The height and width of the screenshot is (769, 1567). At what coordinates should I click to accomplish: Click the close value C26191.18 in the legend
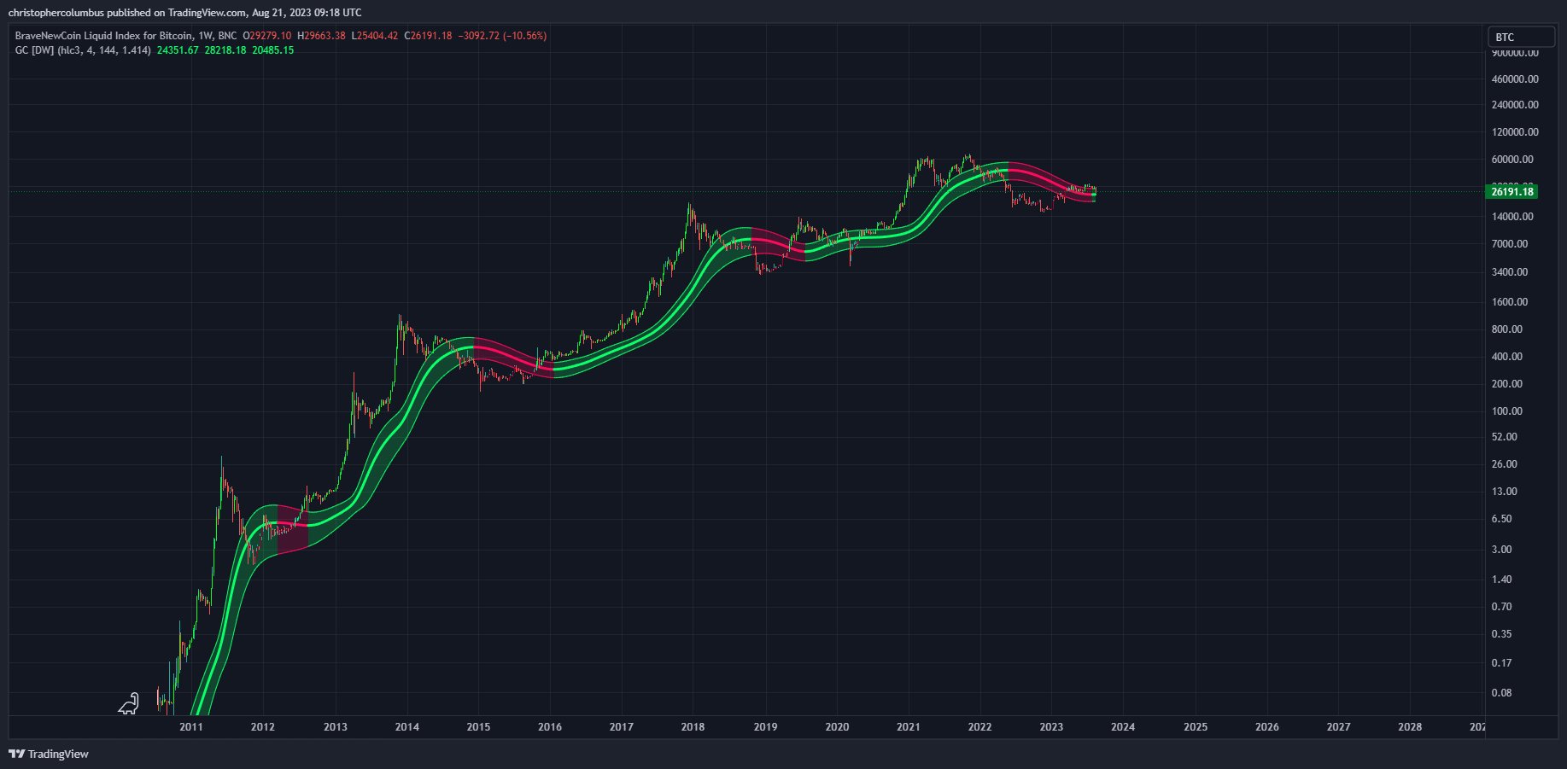click(x=428, y=36)
